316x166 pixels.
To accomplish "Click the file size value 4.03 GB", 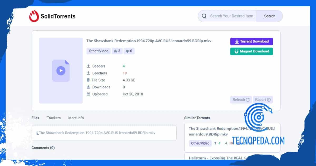I will (129, 80).
